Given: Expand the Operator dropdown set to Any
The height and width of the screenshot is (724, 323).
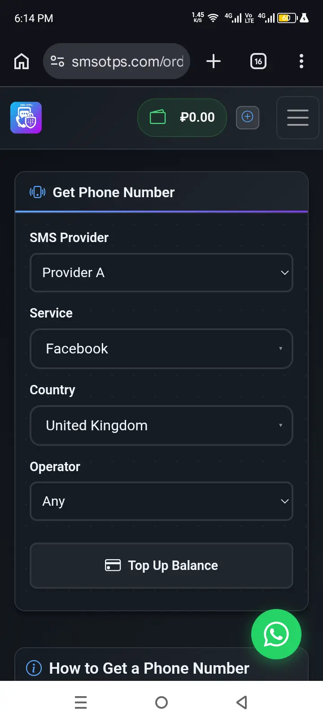Looking at the screenshot, I should 161,501.
